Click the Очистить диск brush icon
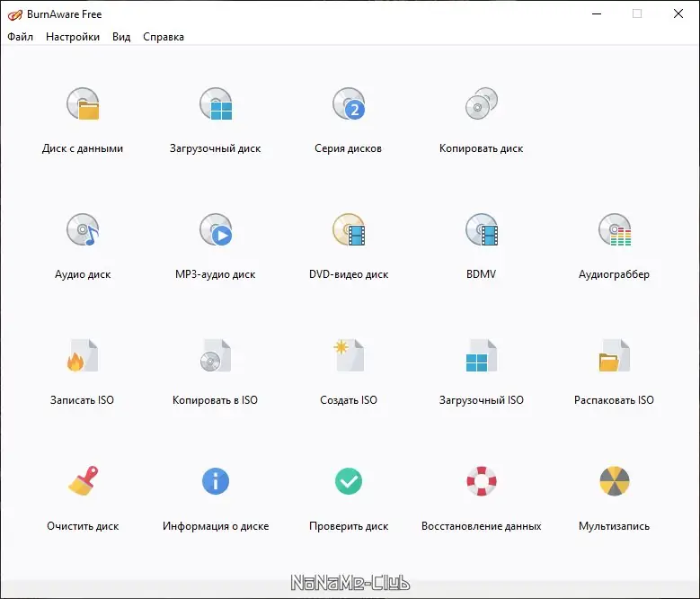 point(83,481)
